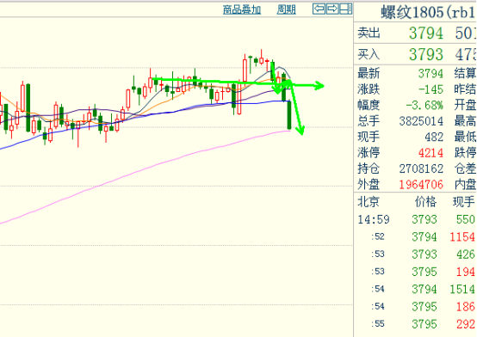This screenshot has height=337, width=477.
Task: Open the 周期 period selector
Action: (x=286, y=9)
